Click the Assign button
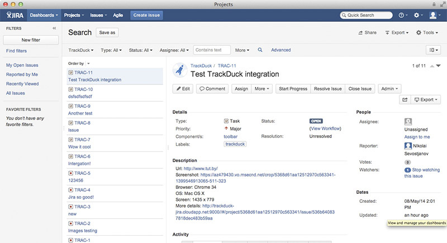This screenshot has width=447, height=243. pyautogui.click(x=241, y=89)
